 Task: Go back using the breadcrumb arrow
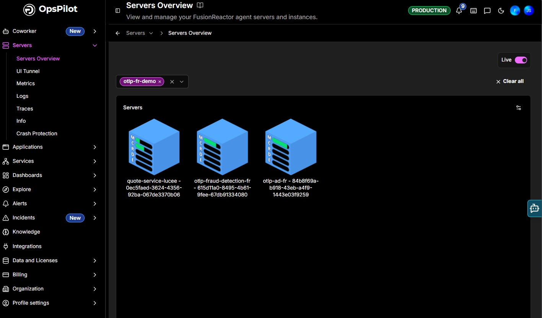tap(118, 33)
